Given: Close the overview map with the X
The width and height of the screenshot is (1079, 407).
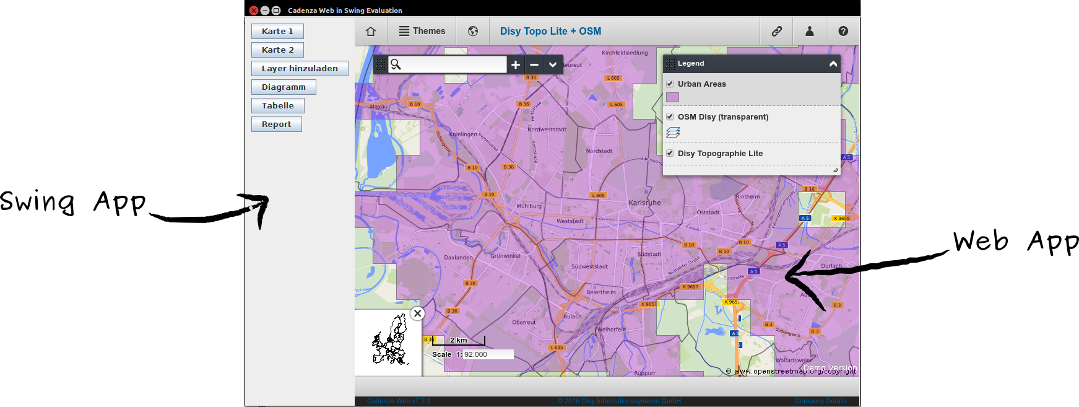Looking at the screenshot, I should (418, 313).
